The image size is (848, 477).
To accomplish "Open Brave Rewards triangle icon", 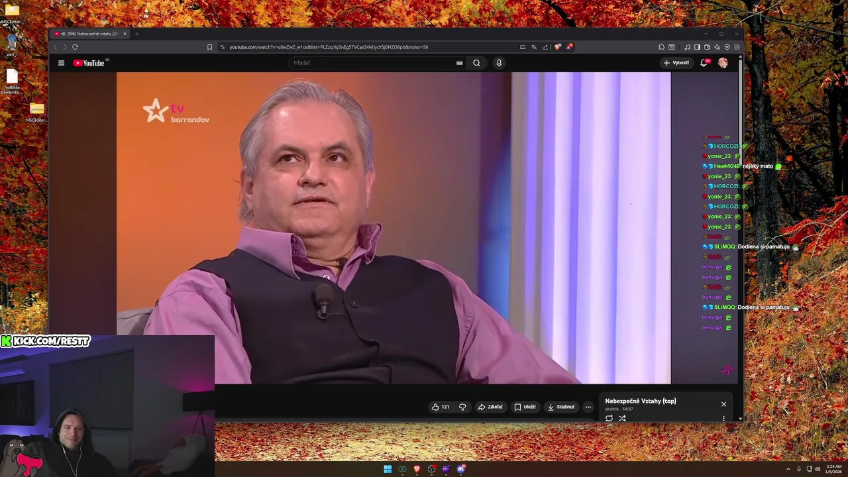I will [569, 47].
